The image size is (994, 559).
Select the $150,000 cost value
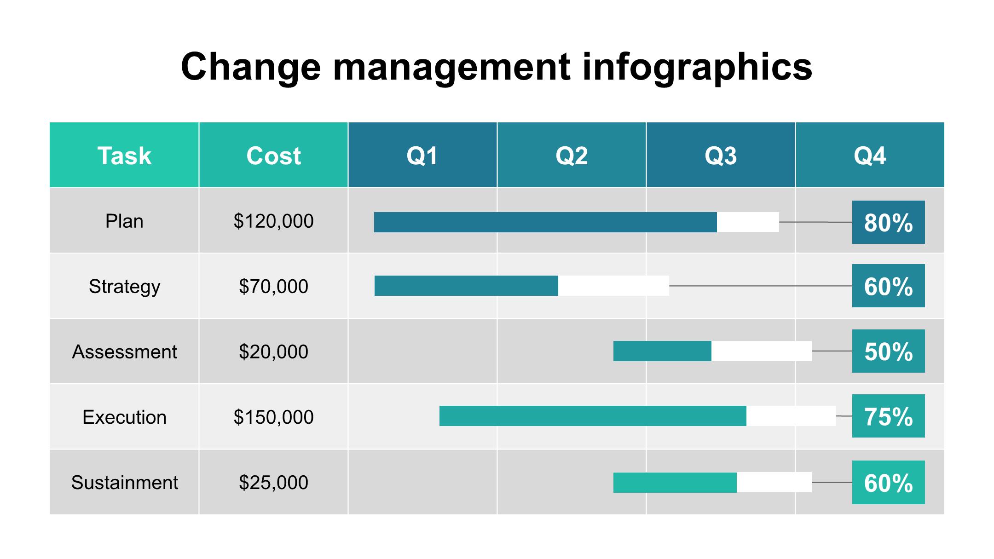(273, 417)
